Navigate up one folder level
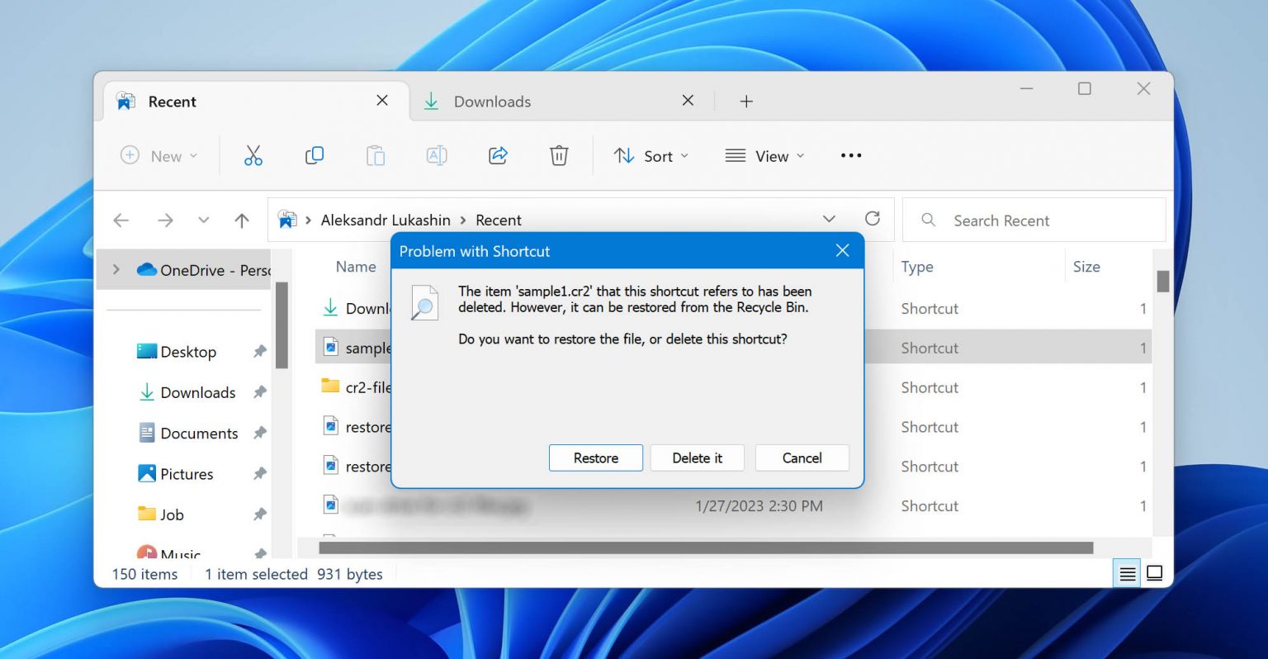Image resolution: width=1268 pixels, height=659 pixels. point(241,220)
